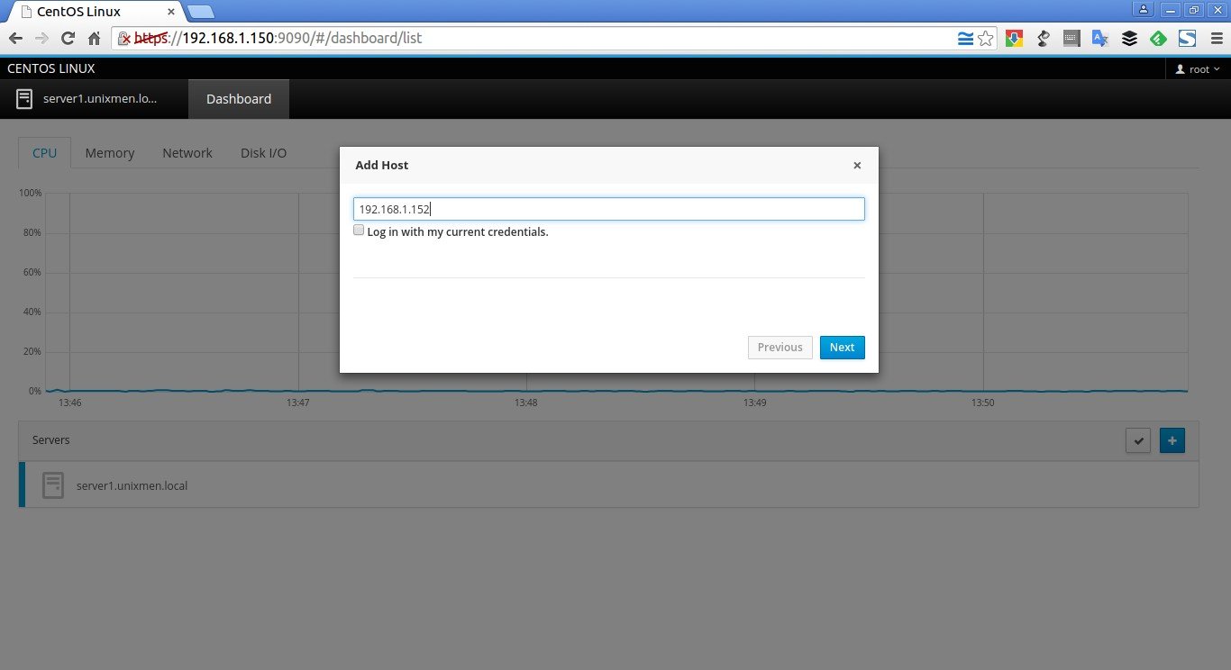The height and width of the screenshot is (670, 1231).
Task: Select the server1.unixmen.local server row
Action: [x=609, y=485]
